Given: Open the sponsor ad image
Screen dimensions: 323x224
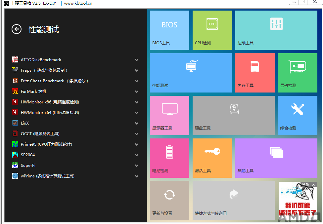Looking at the screenshot, I should pos(298,201).
